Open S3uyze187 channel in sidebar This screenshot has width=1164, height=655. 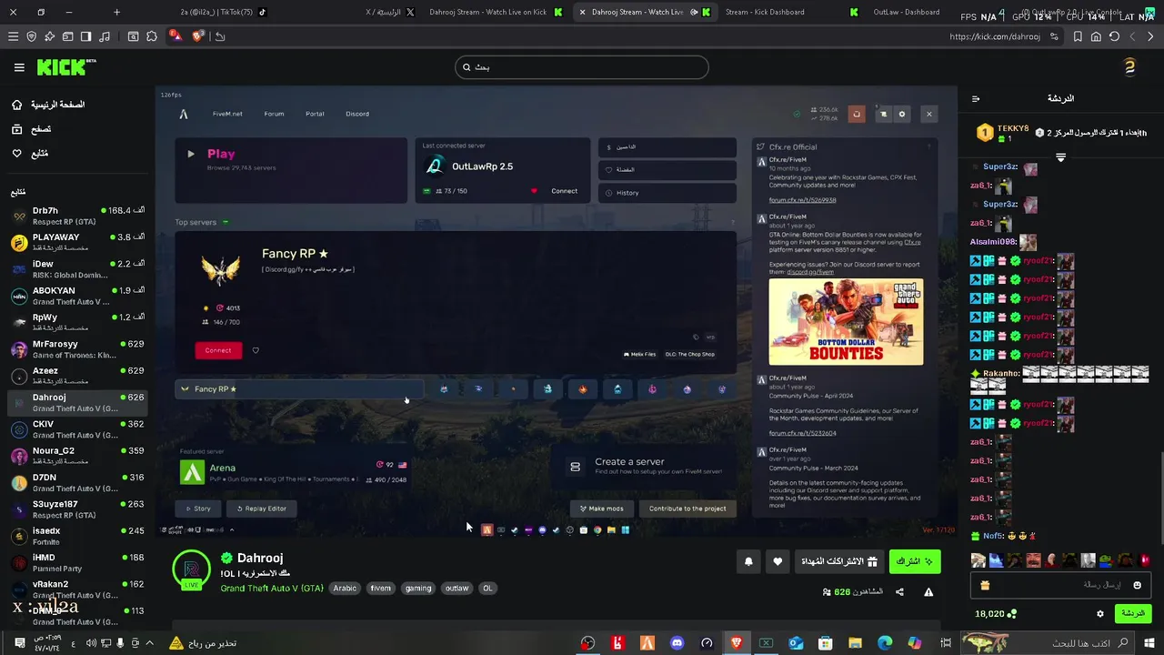tap(77, 509)
